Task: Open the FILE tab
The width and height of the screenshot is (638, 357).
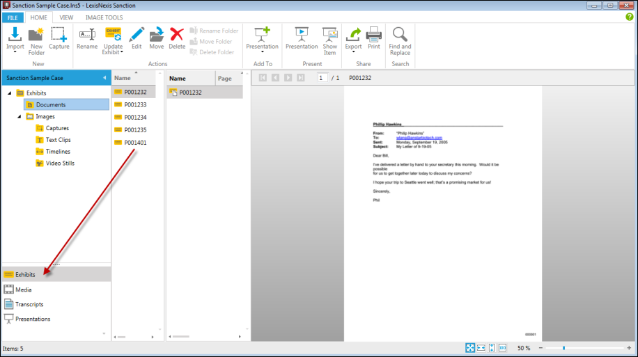Action: click(13, 17)
